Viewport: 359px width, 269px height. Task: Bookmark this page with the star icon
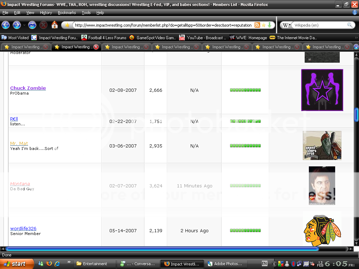point(263,25)
